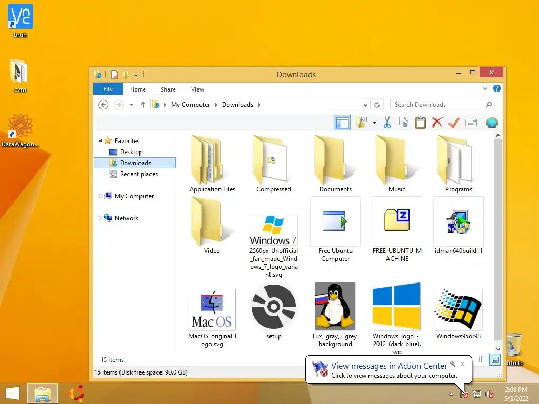Switch to the View ribbon tab
This screenshot has height=404, width=539.
pyautogui.click(x=198, y=89)
